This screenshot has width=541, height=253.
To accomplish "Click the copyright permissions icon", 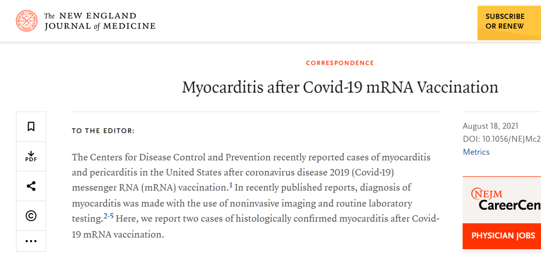I will tap(31, 216).
